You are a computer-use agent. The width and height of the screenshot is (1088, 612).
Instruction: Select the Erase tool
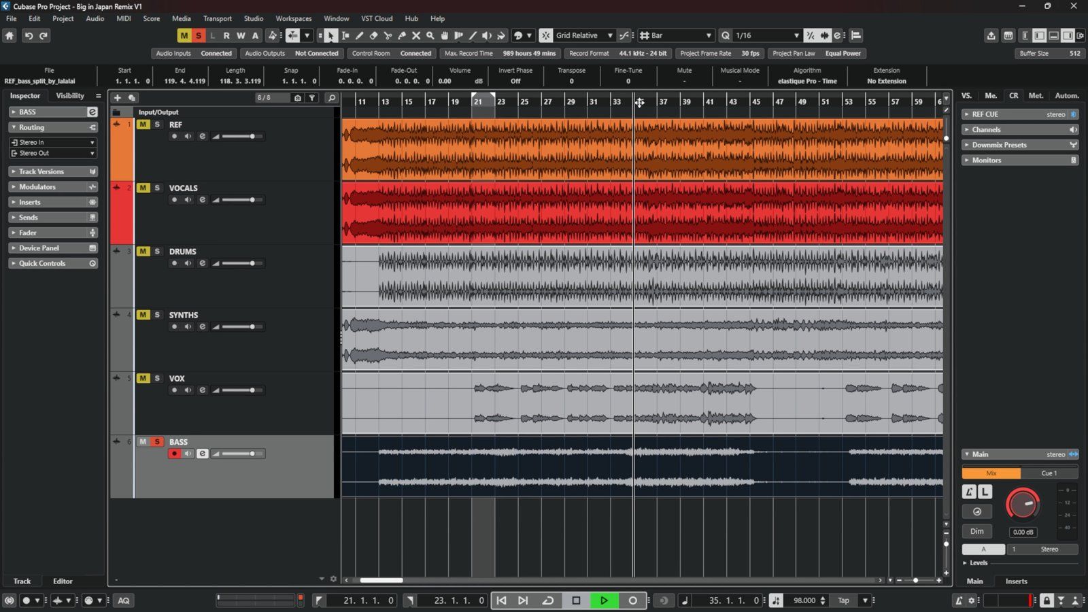373,35
